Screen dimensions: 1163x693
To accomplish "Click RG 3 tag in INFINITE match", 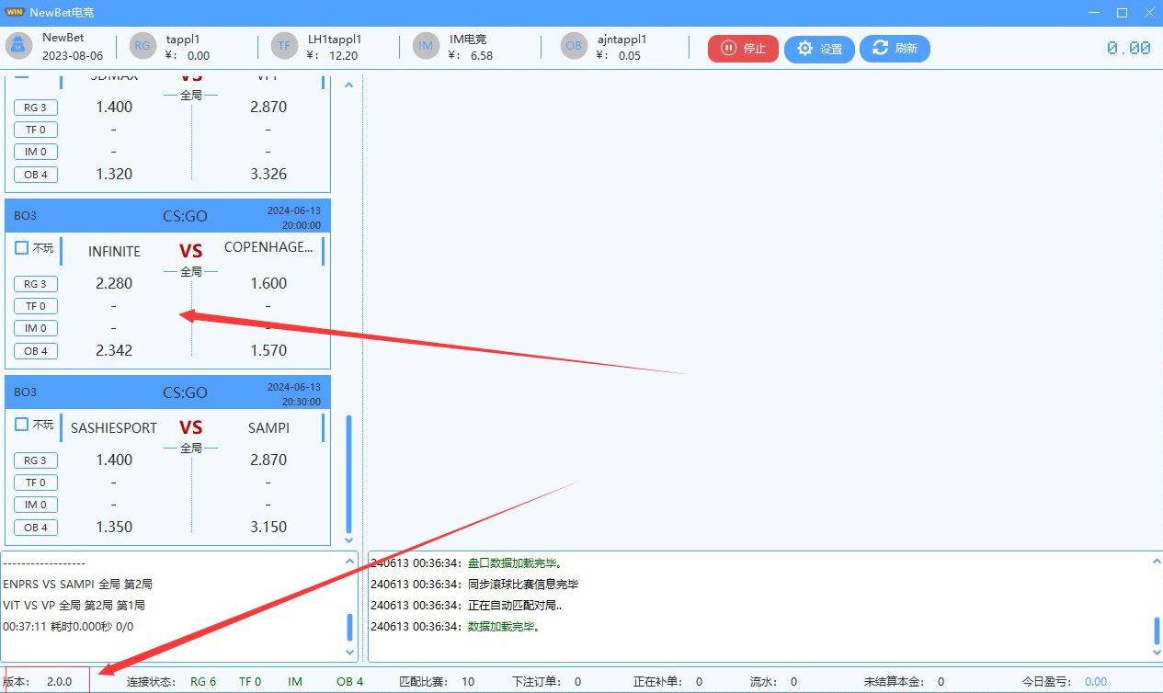I will [36, 284].
